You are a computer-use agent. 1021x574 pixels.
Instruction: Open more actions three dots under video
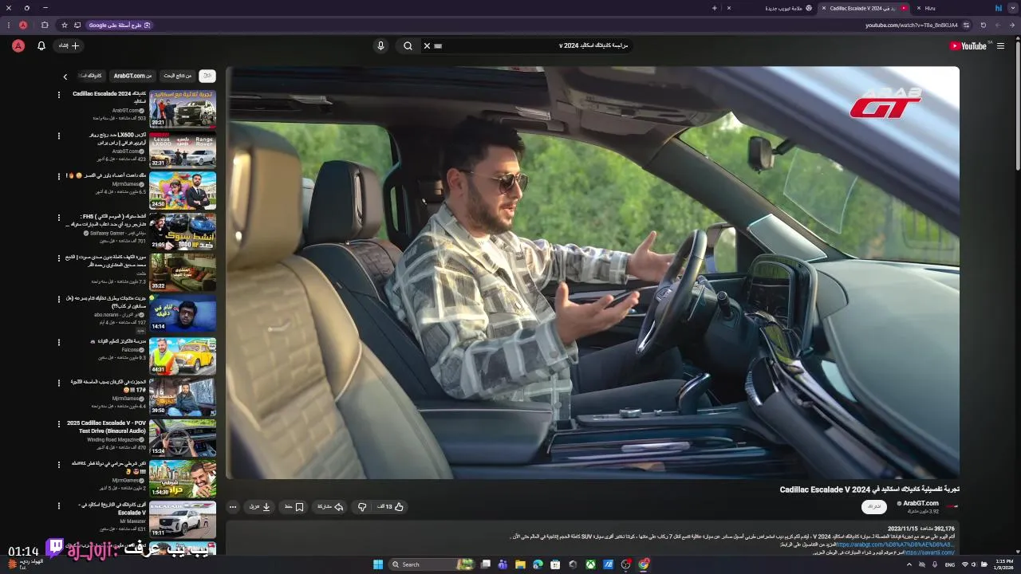tap(233, 506)
